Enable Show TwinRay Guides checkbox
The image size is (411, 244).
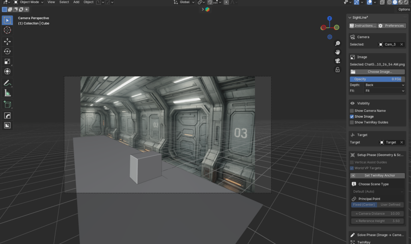[352, 122]
